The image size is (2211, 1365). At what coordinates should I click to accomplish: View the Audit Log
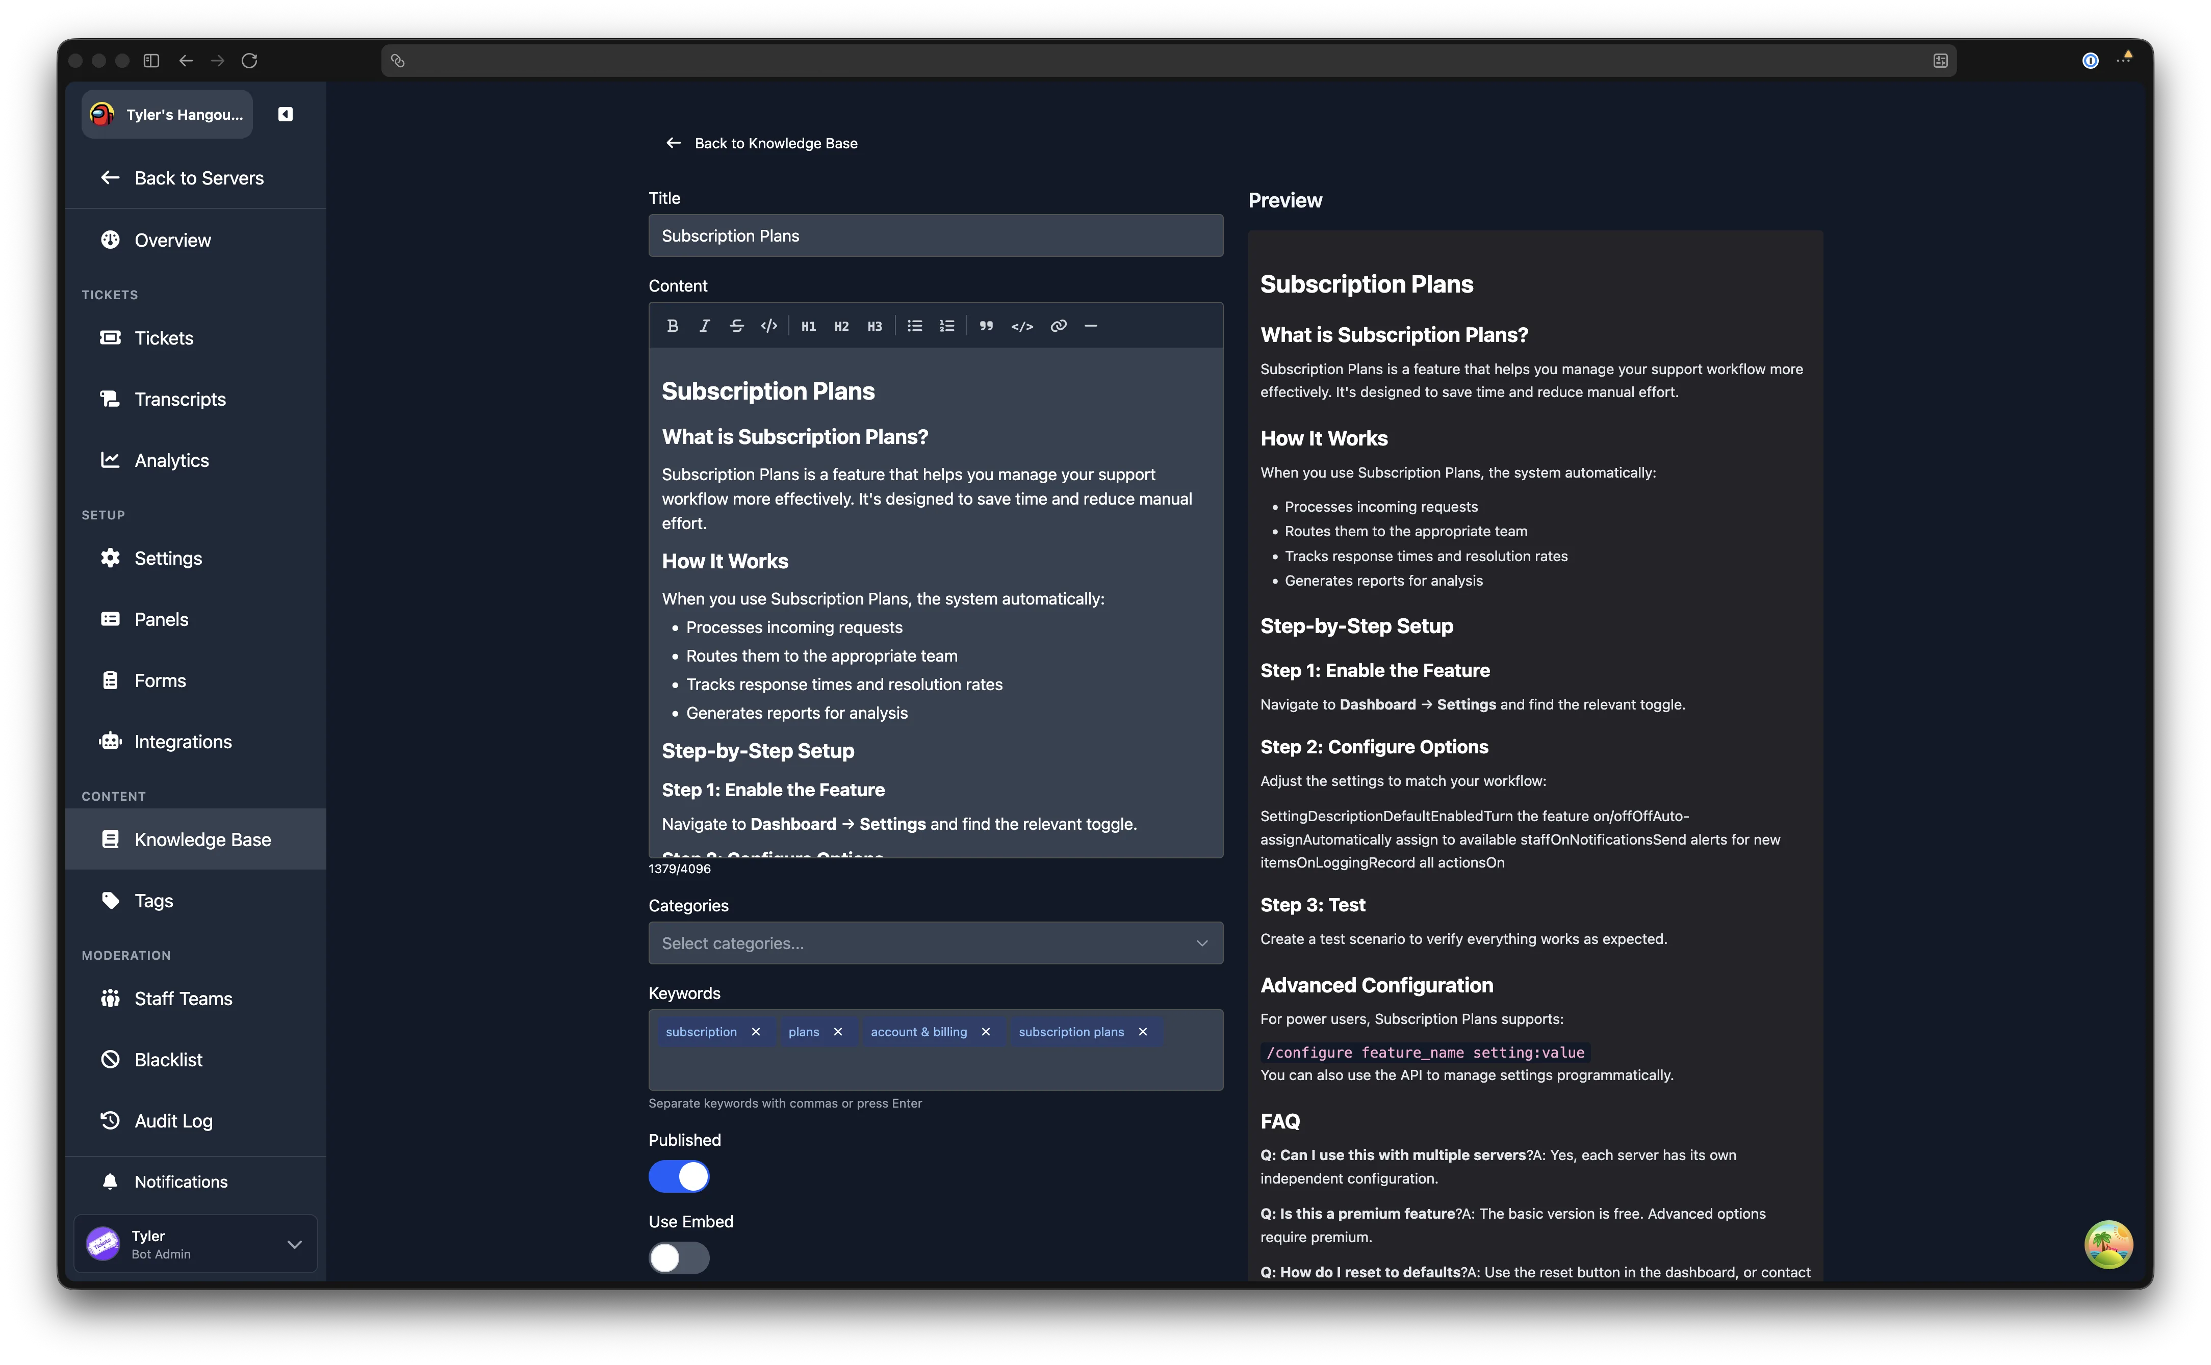(x=196, y=1121)
